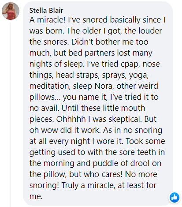Image resolution: width=182 pixels, height=207 pixels.
Task: Click the word 'meditation' in the comment
Action: tap(49, 86)
